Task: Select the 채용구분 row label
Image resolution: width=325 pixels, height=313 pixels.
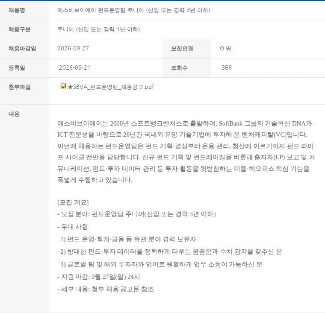Action: point(20,29)
